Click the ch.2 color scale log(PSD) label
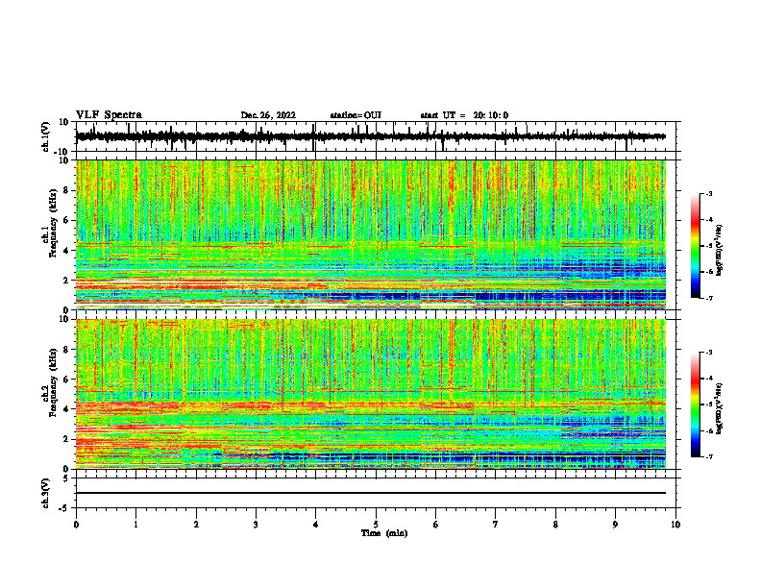761x588 pixels. pyautogui.click(x=720, y=408)
